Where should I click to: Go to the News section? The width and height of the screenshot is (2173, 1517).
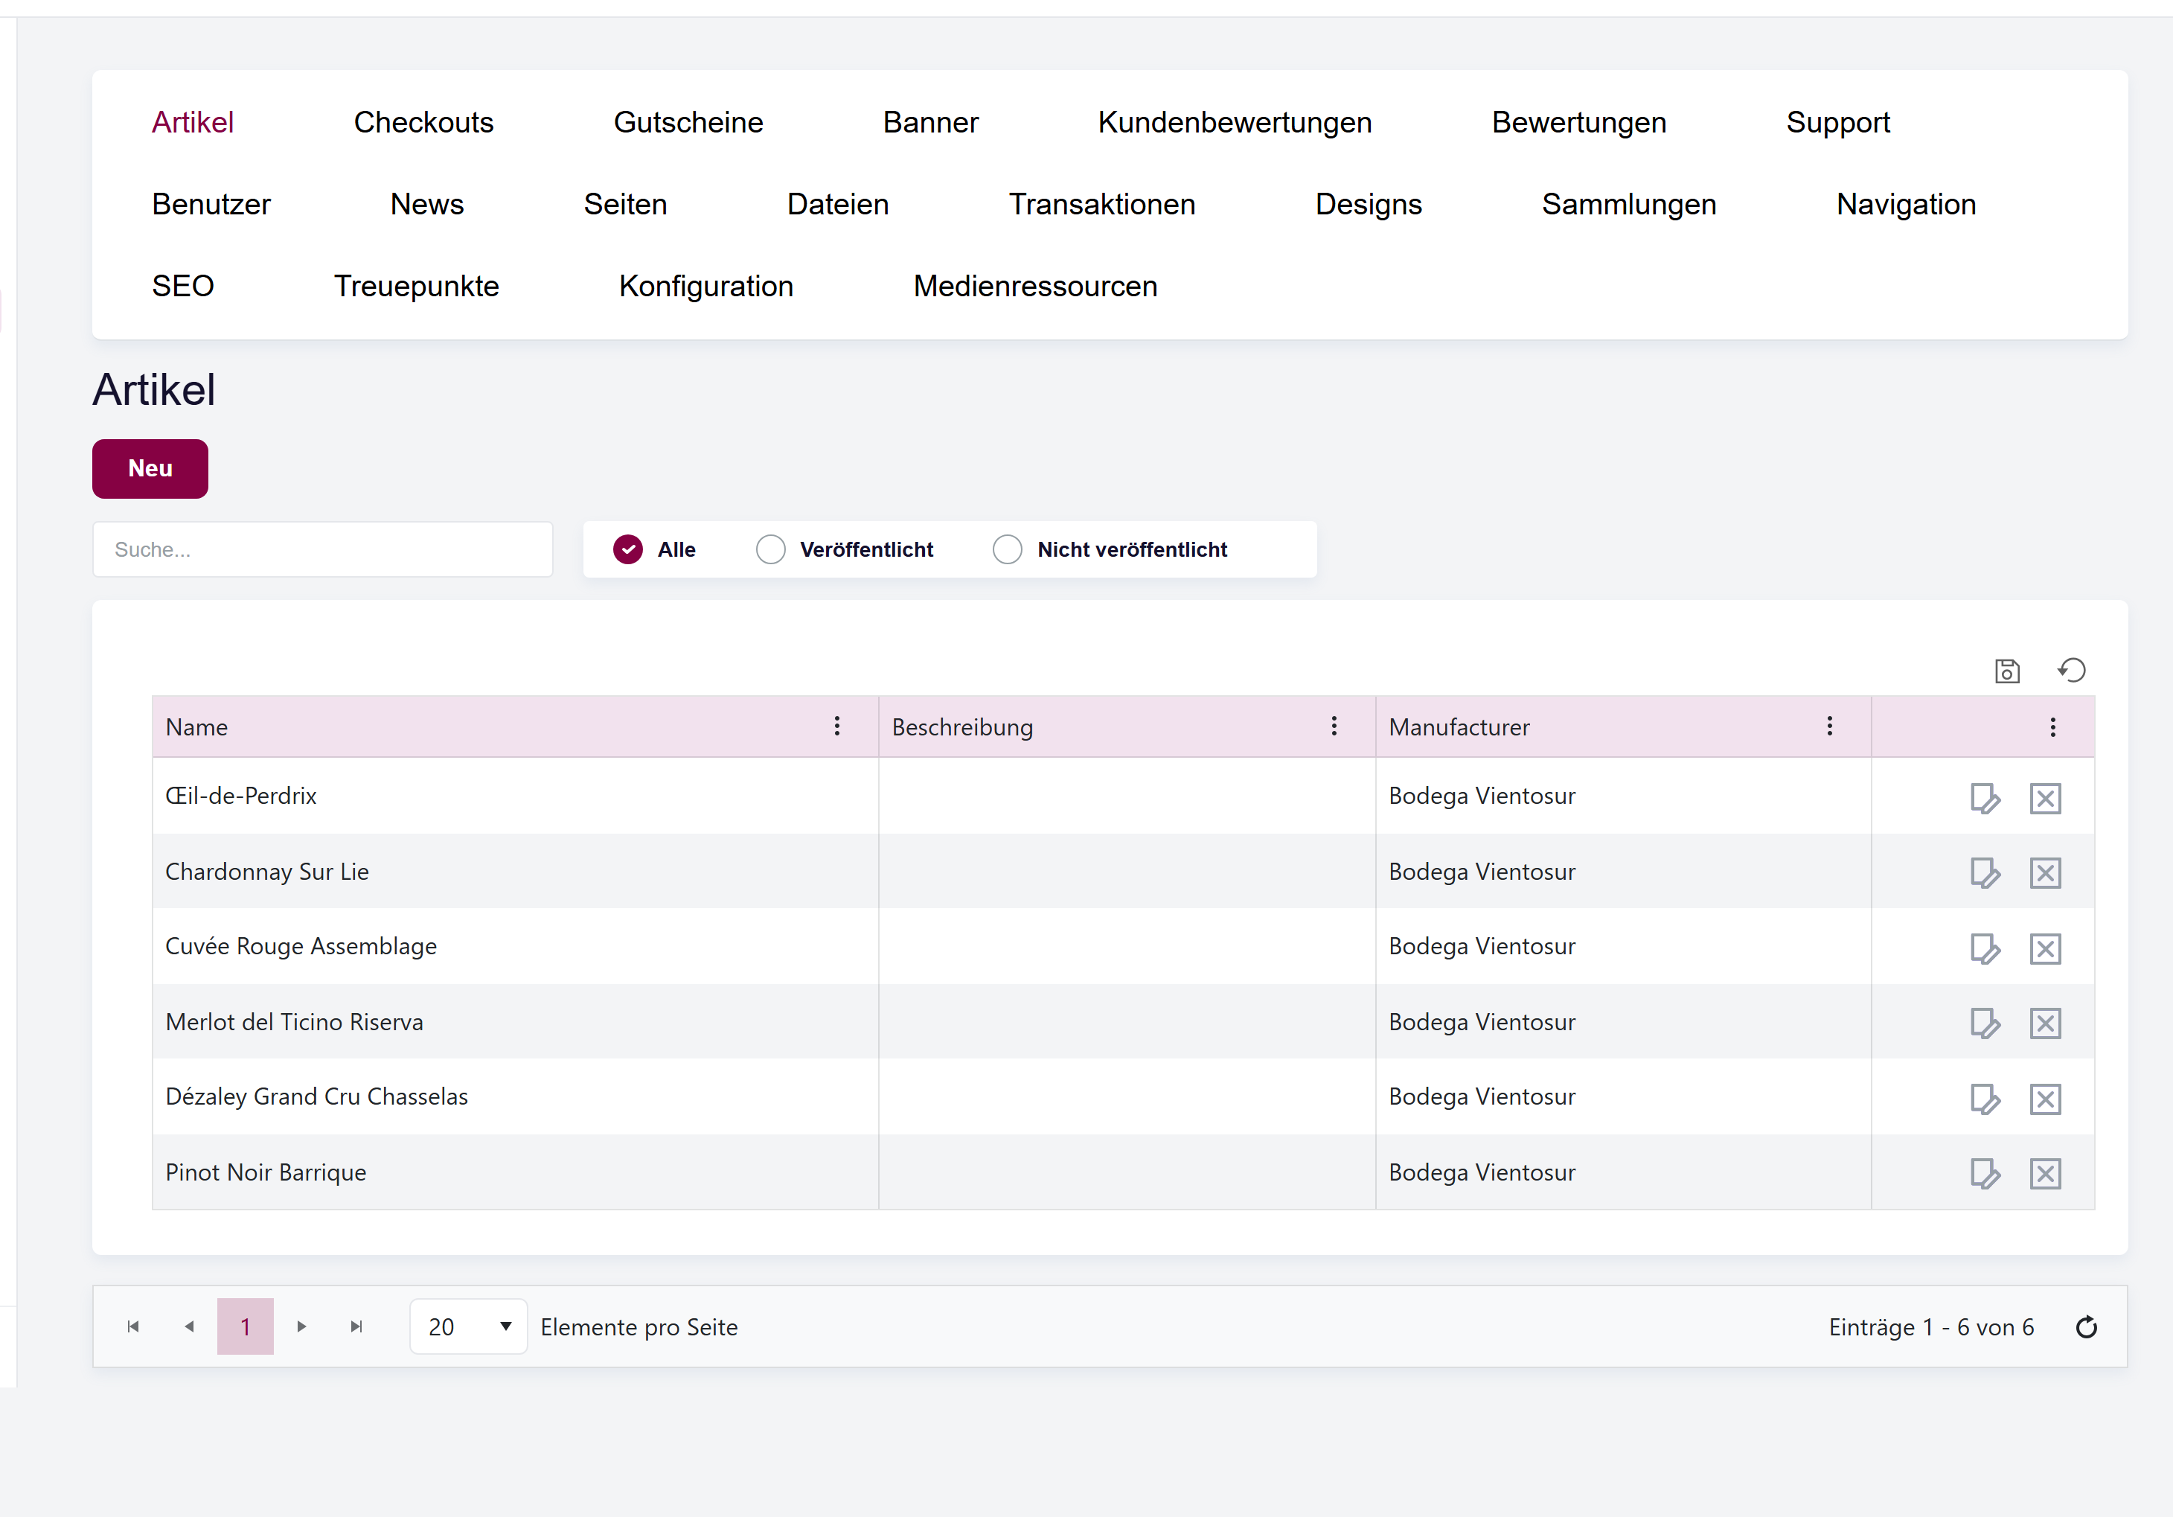tap(427, 204)
